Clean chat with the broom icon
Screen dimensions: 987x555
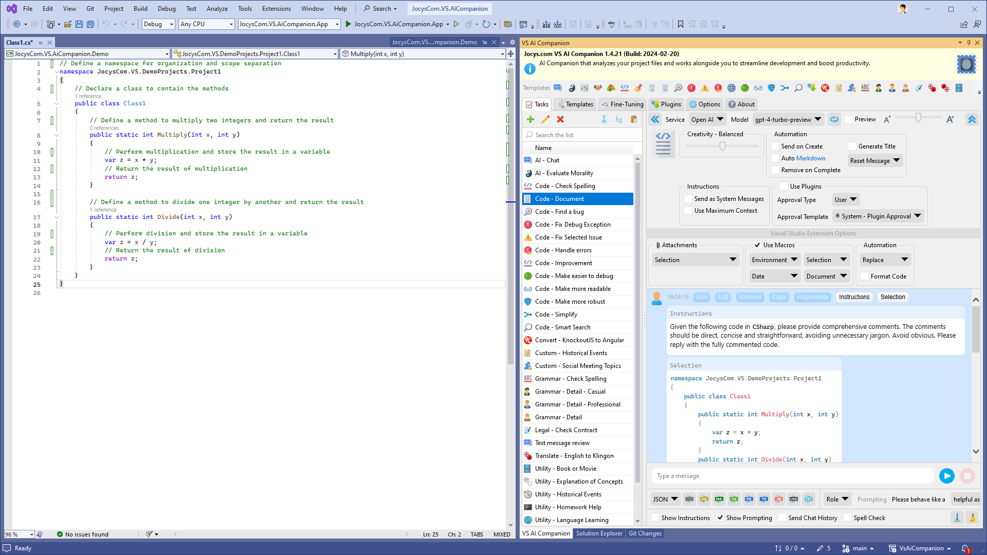972,517
